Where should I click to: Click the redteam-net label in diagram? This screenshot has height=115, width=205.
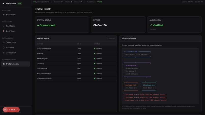point(131,85)
